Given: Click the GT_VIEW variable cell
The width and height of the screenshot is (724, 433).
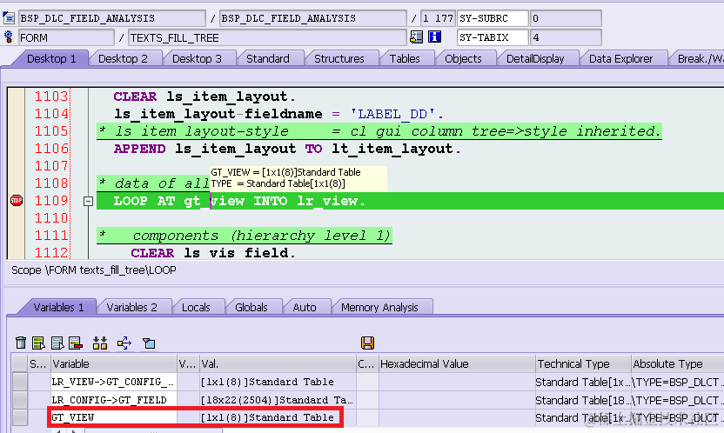Looking at the screenshot, I should (114, 417).
